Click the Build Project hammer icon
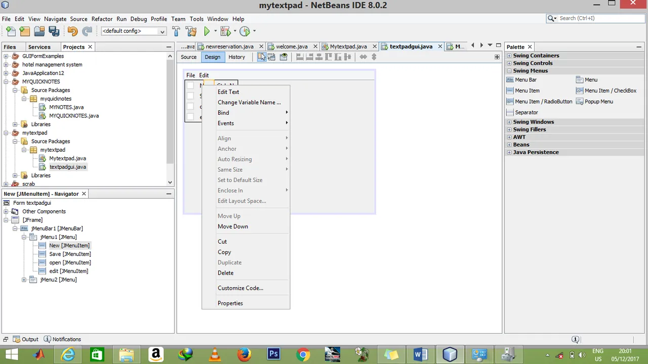The image size is (648, 364). 176,31
